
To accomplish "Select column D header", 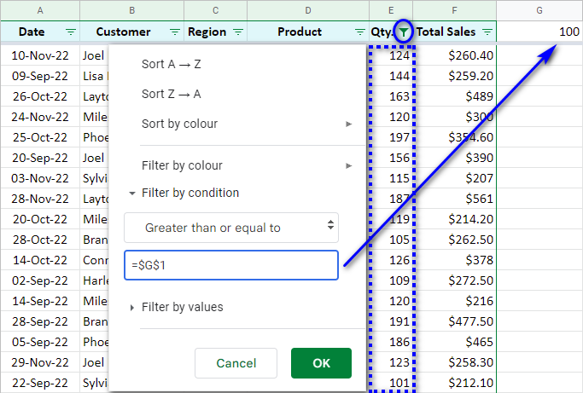I will point(308,10).
